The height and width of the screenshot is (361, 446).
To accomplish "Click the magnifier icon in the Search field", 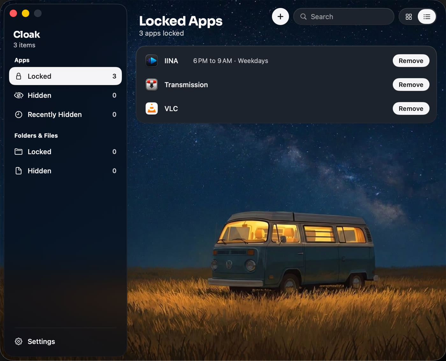I will coord(304,17).
